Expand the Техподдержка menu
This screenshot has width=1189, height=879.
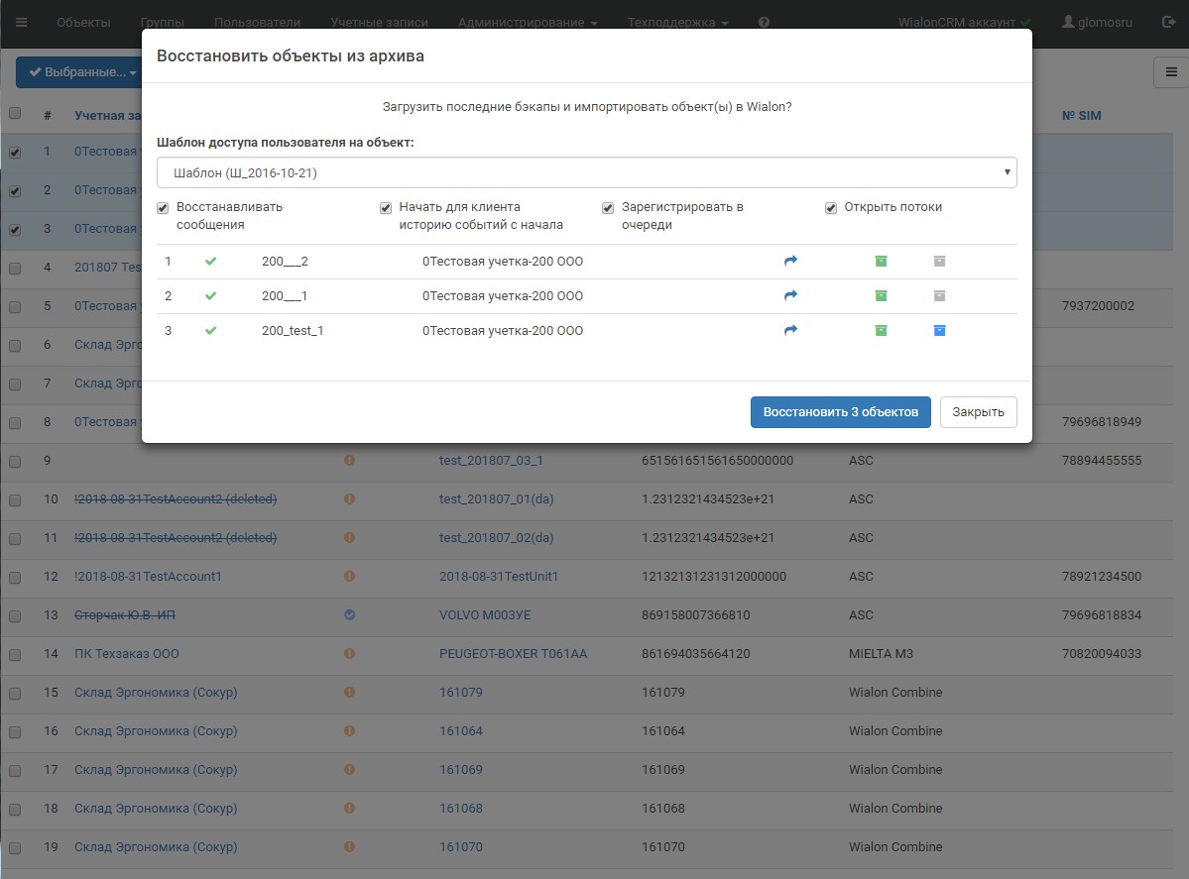[677, 22]
